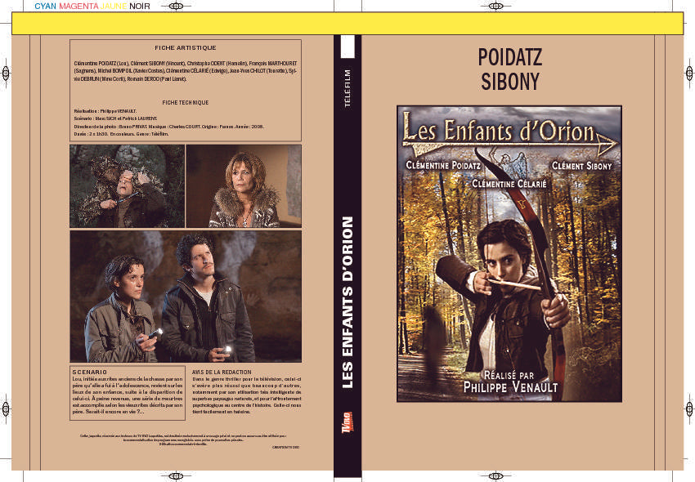Click the MAGENTA color label
The width and height of the screenshot is (695, 482).
point(78,7)
